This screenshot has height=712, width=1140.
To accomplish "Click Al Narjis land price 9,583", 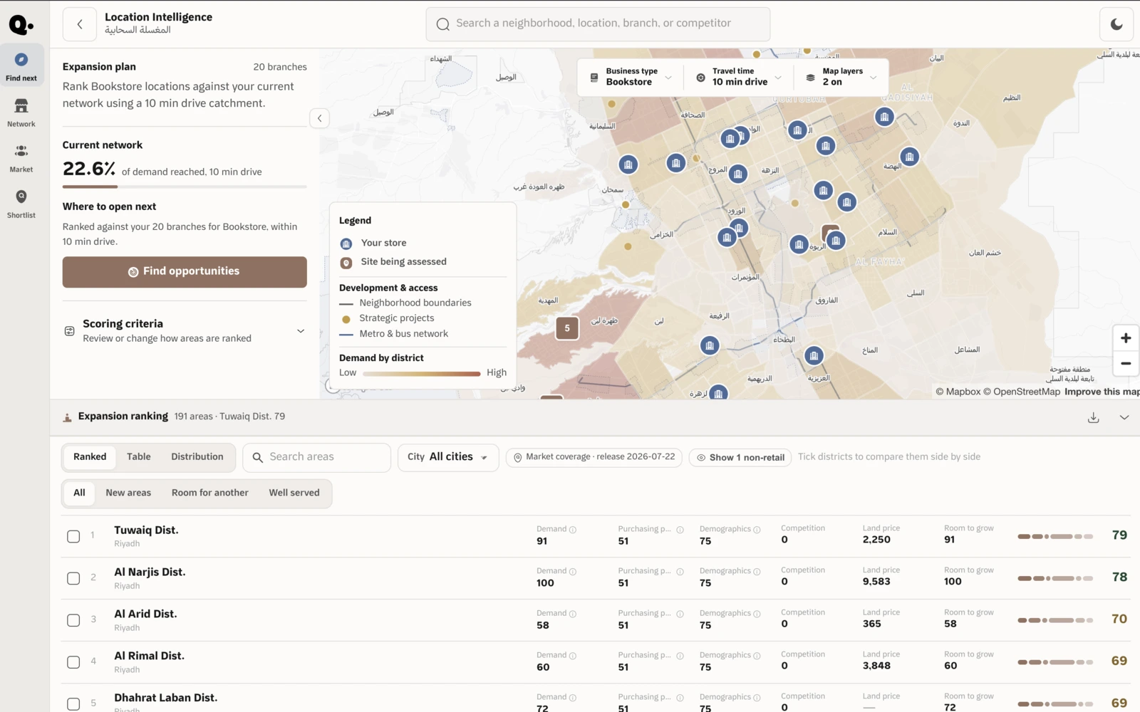I will click(876, 582).
